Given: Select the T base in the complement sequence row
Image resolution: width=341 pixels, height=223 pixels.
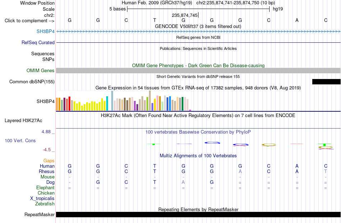Looking at the screenshot, I should pyautogui.click(x=155, y=20).
